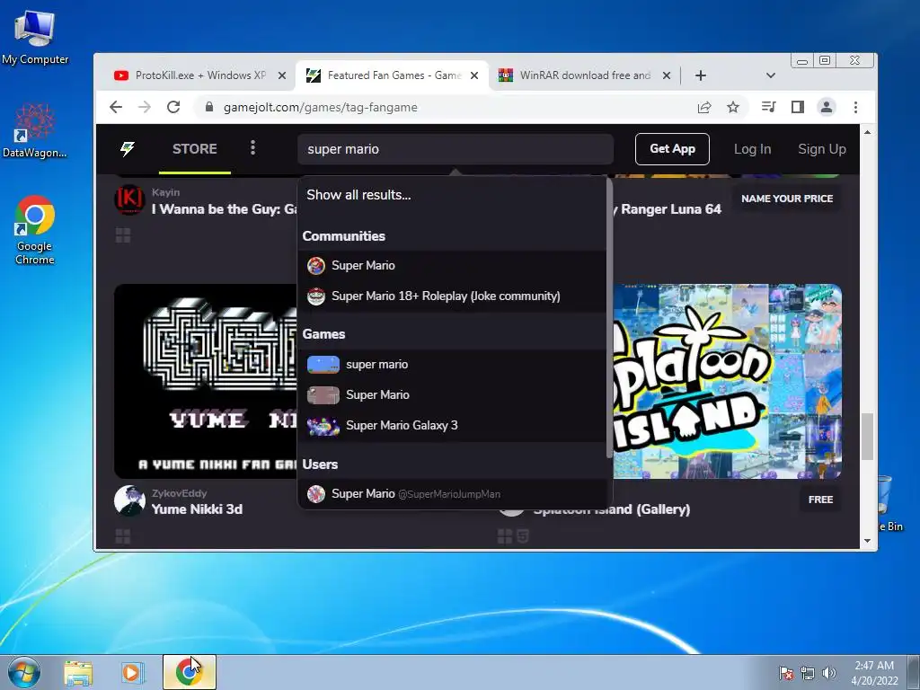920x690 pixels.
Task: Click the Game Jolt lightning logo
Action: (128, 149)
